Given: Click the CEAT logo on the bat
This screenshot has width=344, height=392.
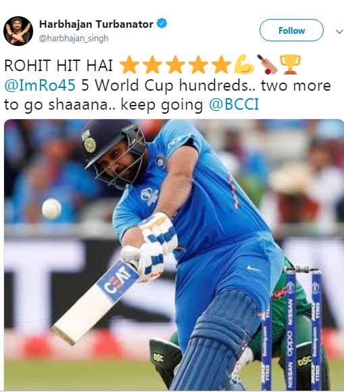Looking at the screenshot, I should pyautogui.click(x=118, y=280).
